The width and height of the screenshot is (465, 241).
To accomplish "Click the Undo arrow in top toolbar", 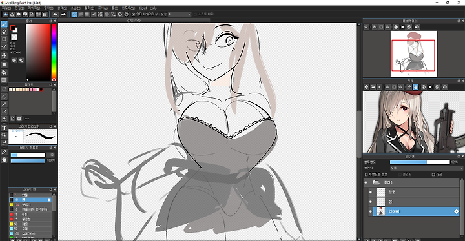I will (56, 14).
